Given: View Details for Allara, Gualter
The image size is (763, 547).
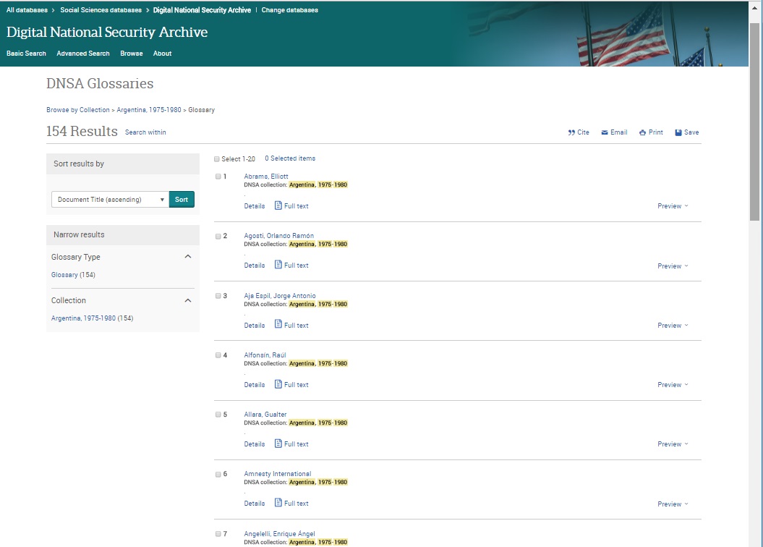Looking at the screenshot, I should [255, 444].
